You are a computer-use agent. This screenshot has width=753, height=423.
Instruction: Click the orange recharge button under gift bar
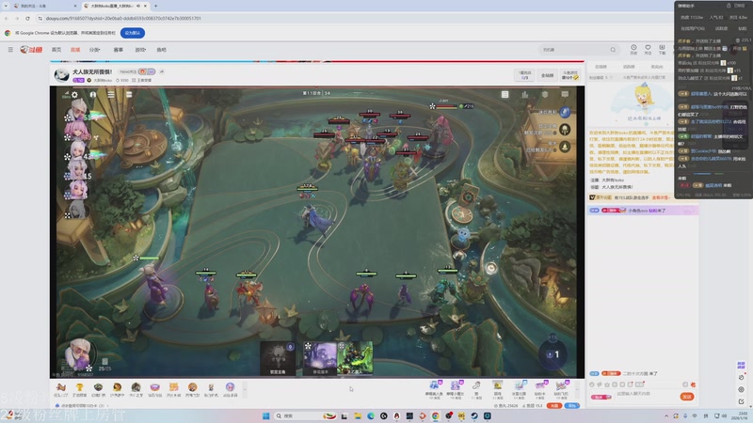click(x=554, y=406)
